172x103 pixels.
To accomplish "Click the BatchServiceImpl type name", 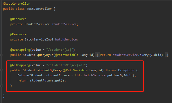I will 39,39.
